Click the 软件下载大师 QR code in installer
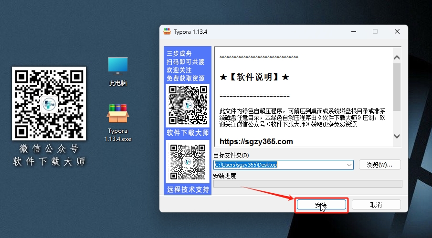The width and height of the screenshot is (432, 238). point(188,106)
